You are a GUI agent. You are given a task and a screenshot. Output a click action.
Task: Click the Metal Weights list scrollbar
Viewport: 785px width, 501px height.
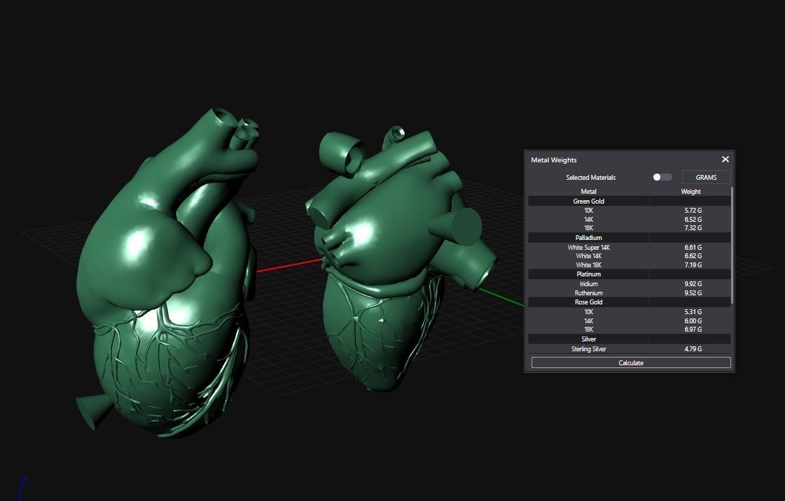(732, 245)
